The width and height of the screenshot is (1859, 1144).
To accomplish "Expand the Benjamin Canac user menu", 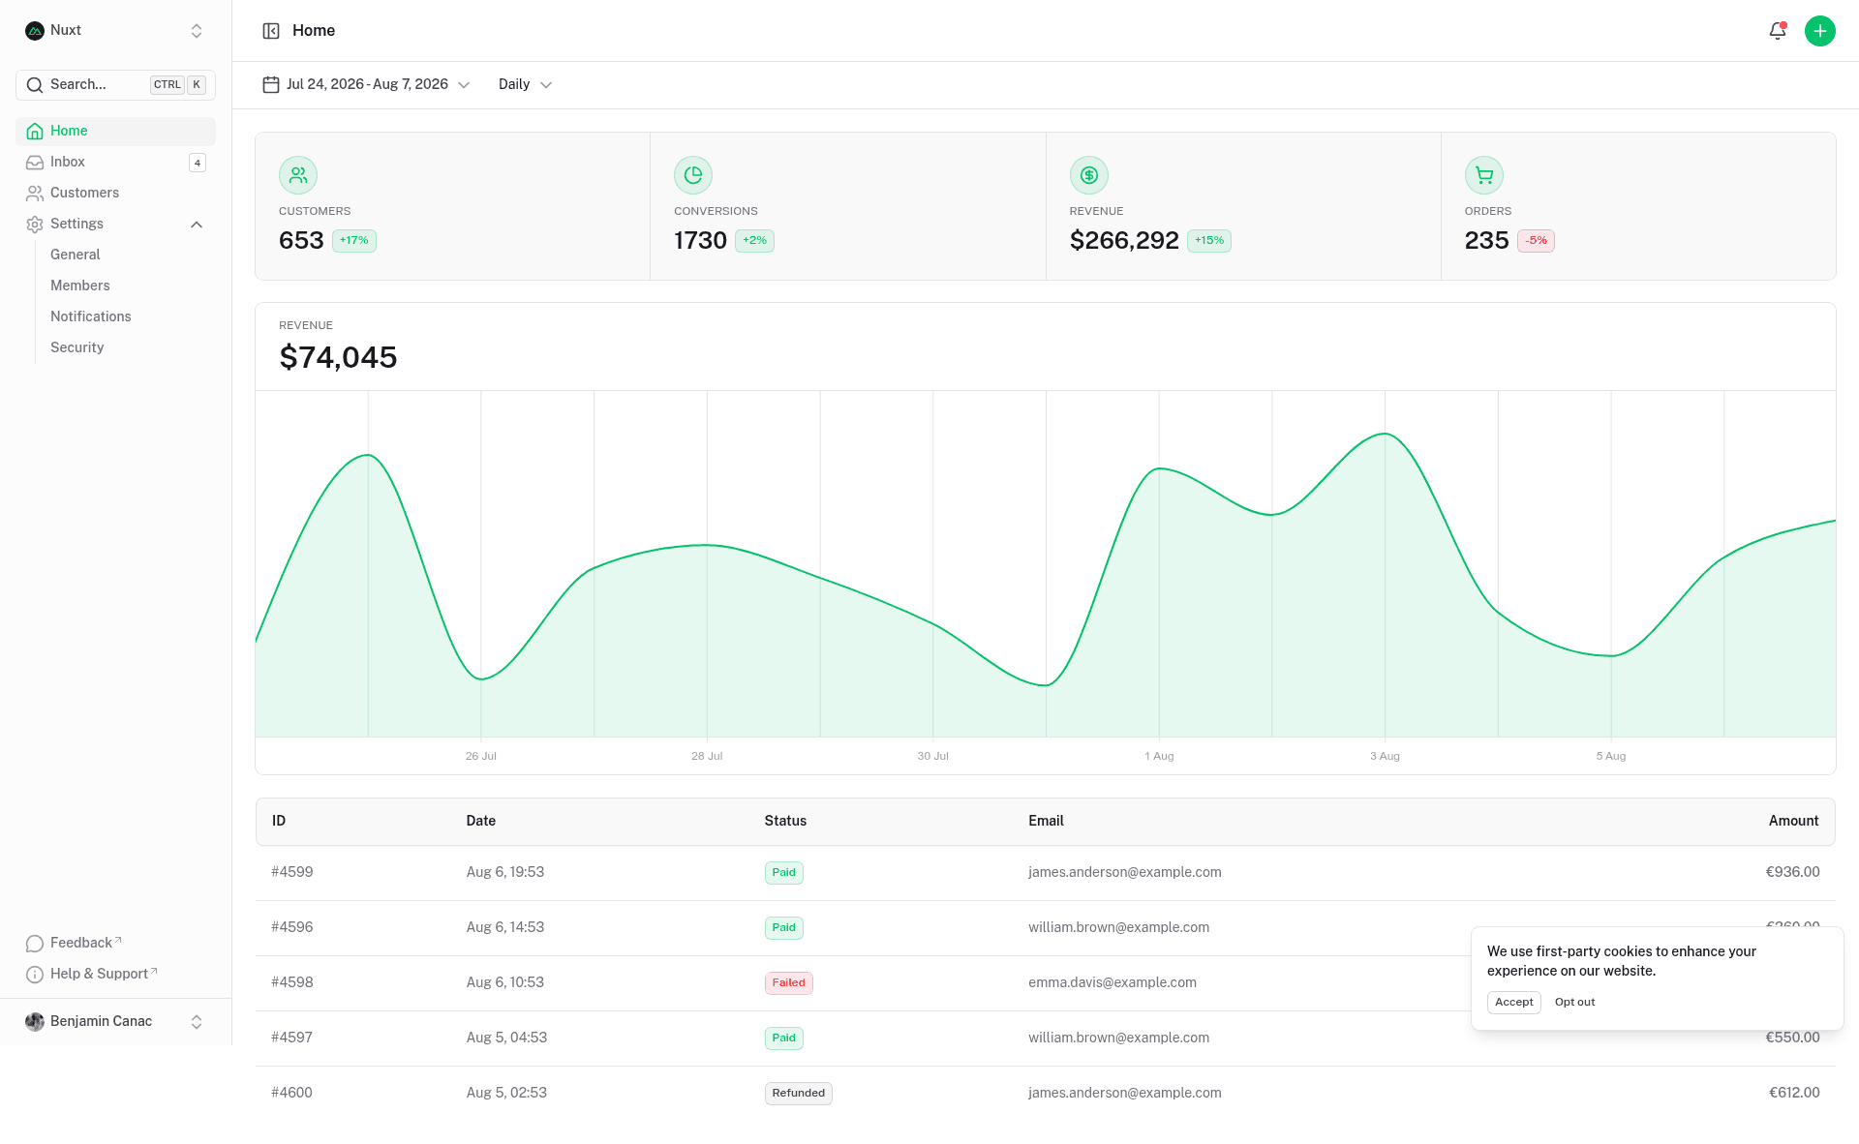I will (x=115, y=1022).
